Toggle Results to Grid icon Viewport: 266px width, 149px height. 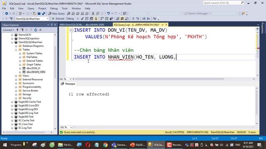click(122, 19)
